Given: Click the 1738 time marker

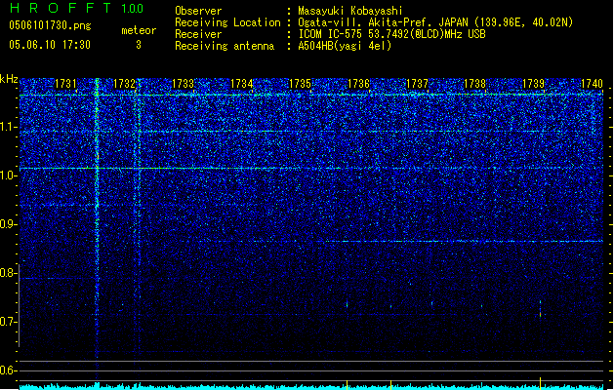Looking at the screenshot, I should [x=474, y=84].
